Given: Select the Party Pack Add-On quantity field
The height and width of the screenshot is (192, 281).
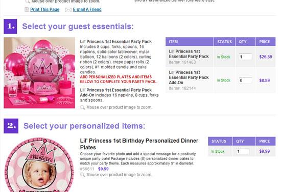Looking at the screenshot, I should 245,80.
